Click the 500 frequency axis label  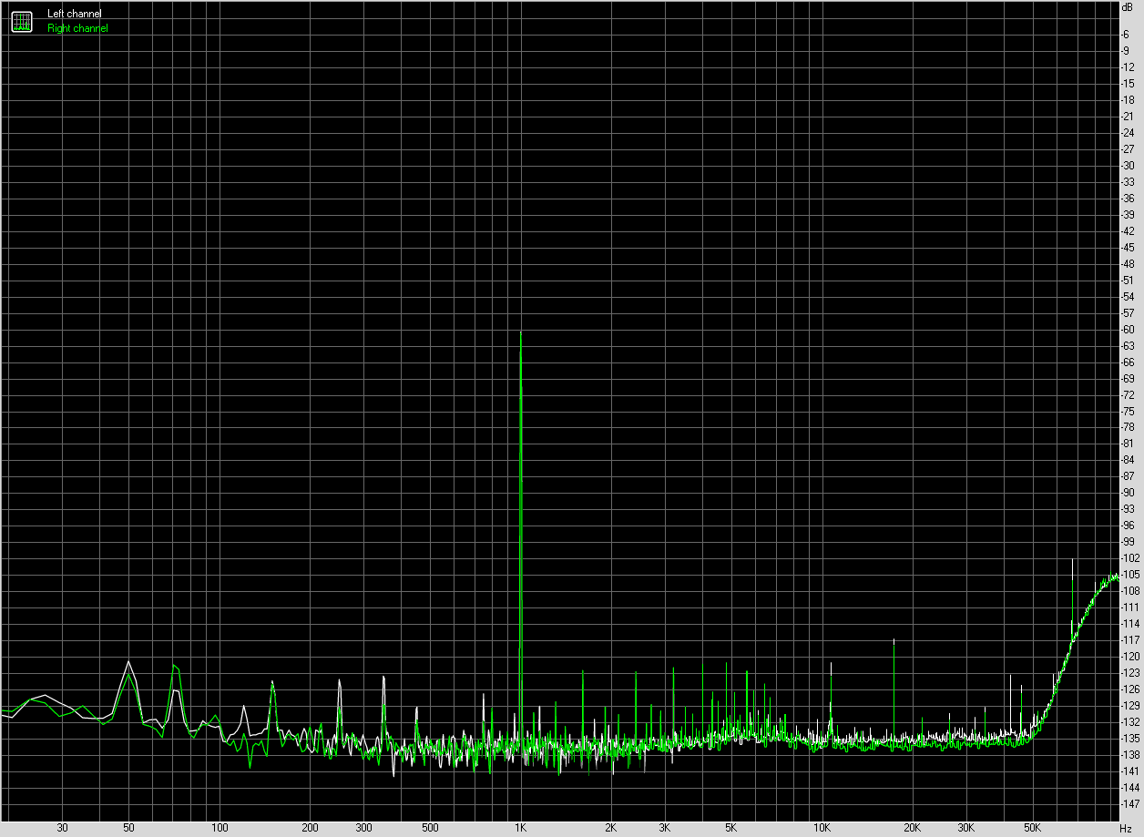pos(430,828)
